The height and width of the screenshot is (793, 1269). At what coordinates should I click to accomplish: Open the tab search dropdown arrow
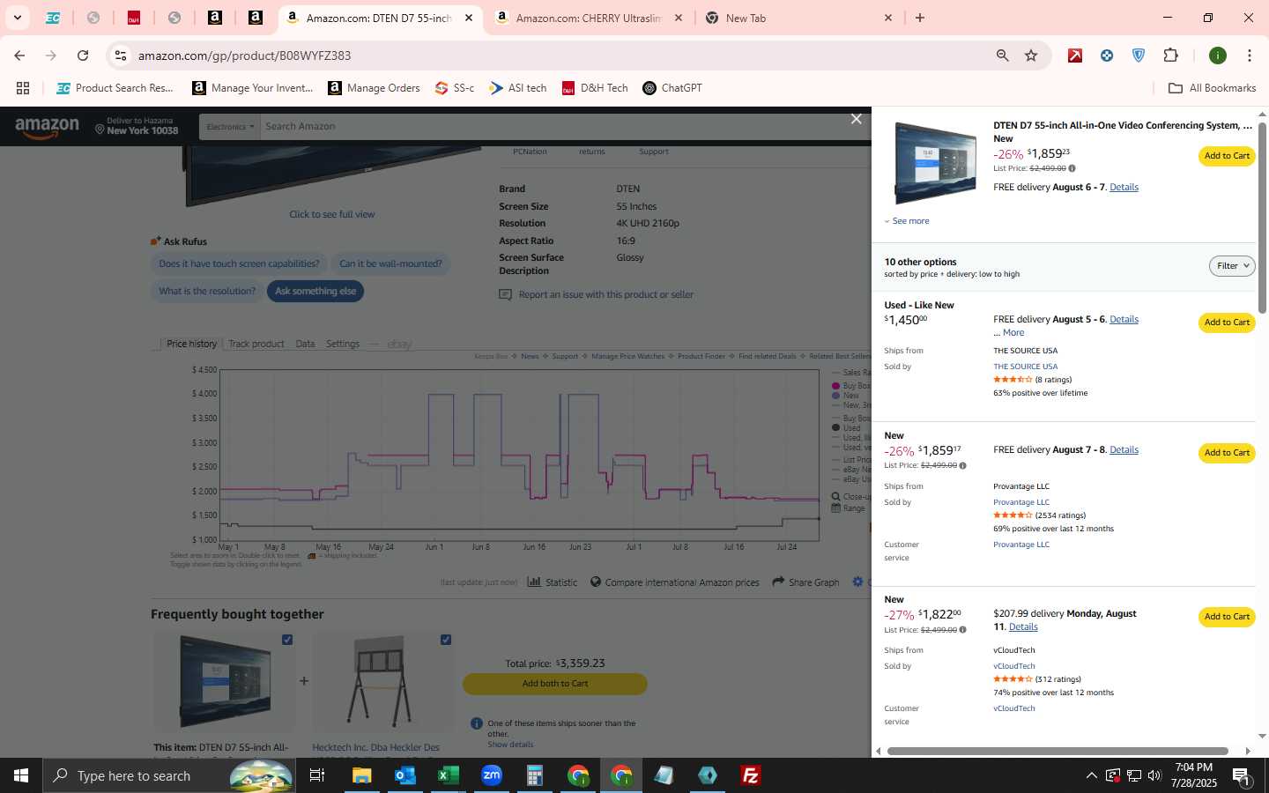click(17, 18)
